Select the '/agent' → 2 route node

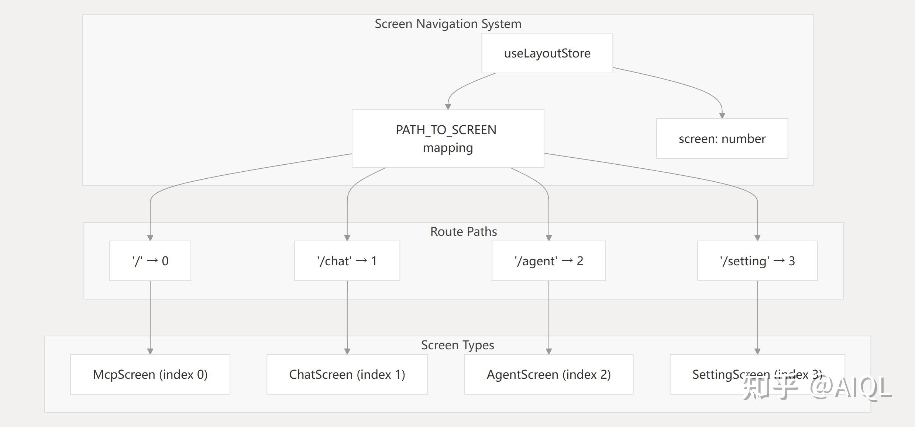point(549,261)
